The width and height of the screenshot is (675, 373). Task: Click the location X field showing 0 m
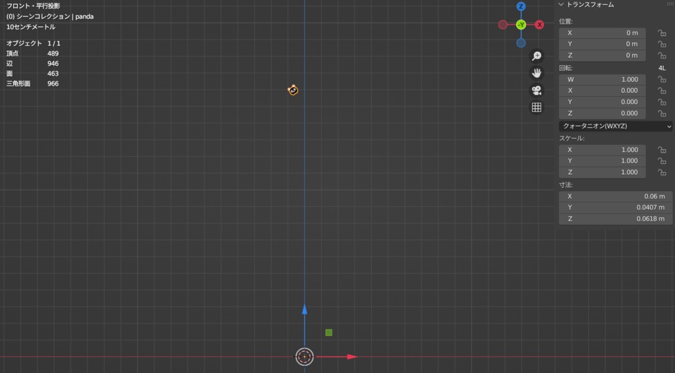point(602,33)
